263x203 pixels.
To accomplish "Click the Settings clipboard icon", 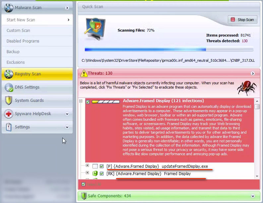I will pos(9,127).
